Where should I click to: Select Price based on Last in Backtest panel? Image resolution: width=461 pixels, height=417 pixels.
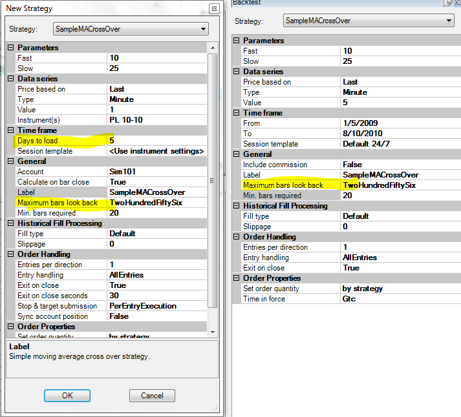[401, 82]
